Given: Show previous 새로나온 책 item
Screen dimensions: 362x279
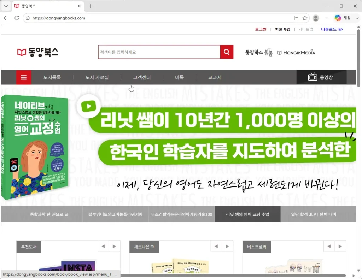Looking at the screenshot, I should pos(216,247).
